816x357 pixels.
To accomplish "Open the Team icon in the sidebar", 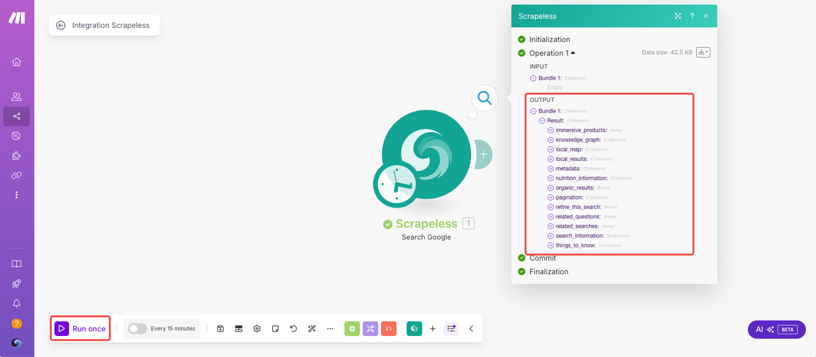I will coord(17,97).
